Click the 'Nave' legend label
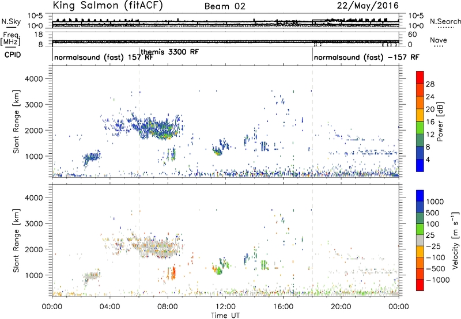 pyautogui.click(x=438, y=40)
